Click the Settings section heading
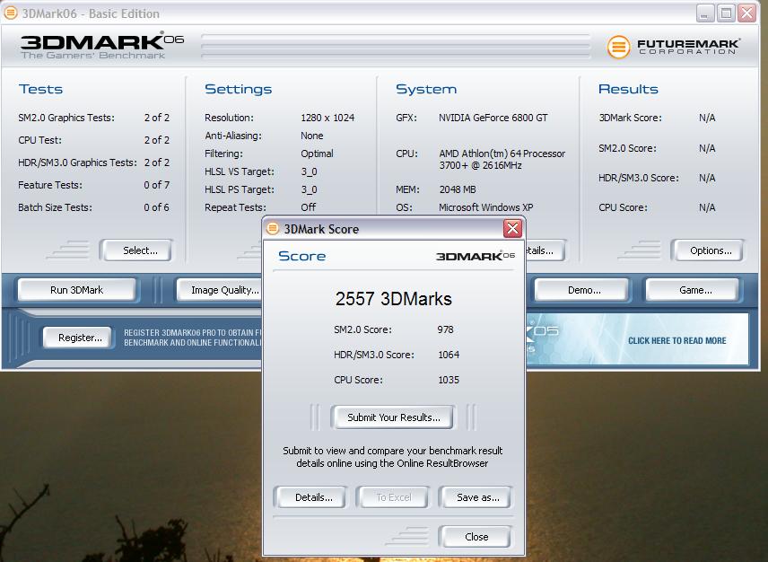The image size is (768, 562). 238,89
